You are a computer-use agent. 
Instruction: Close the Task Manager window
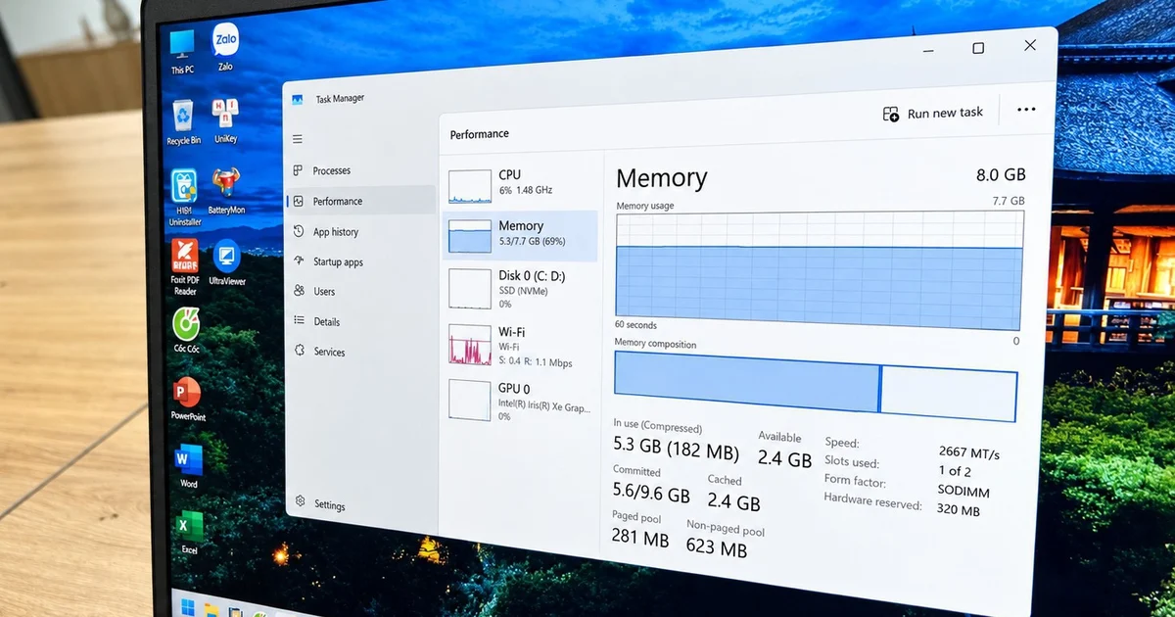point(1030,45)
